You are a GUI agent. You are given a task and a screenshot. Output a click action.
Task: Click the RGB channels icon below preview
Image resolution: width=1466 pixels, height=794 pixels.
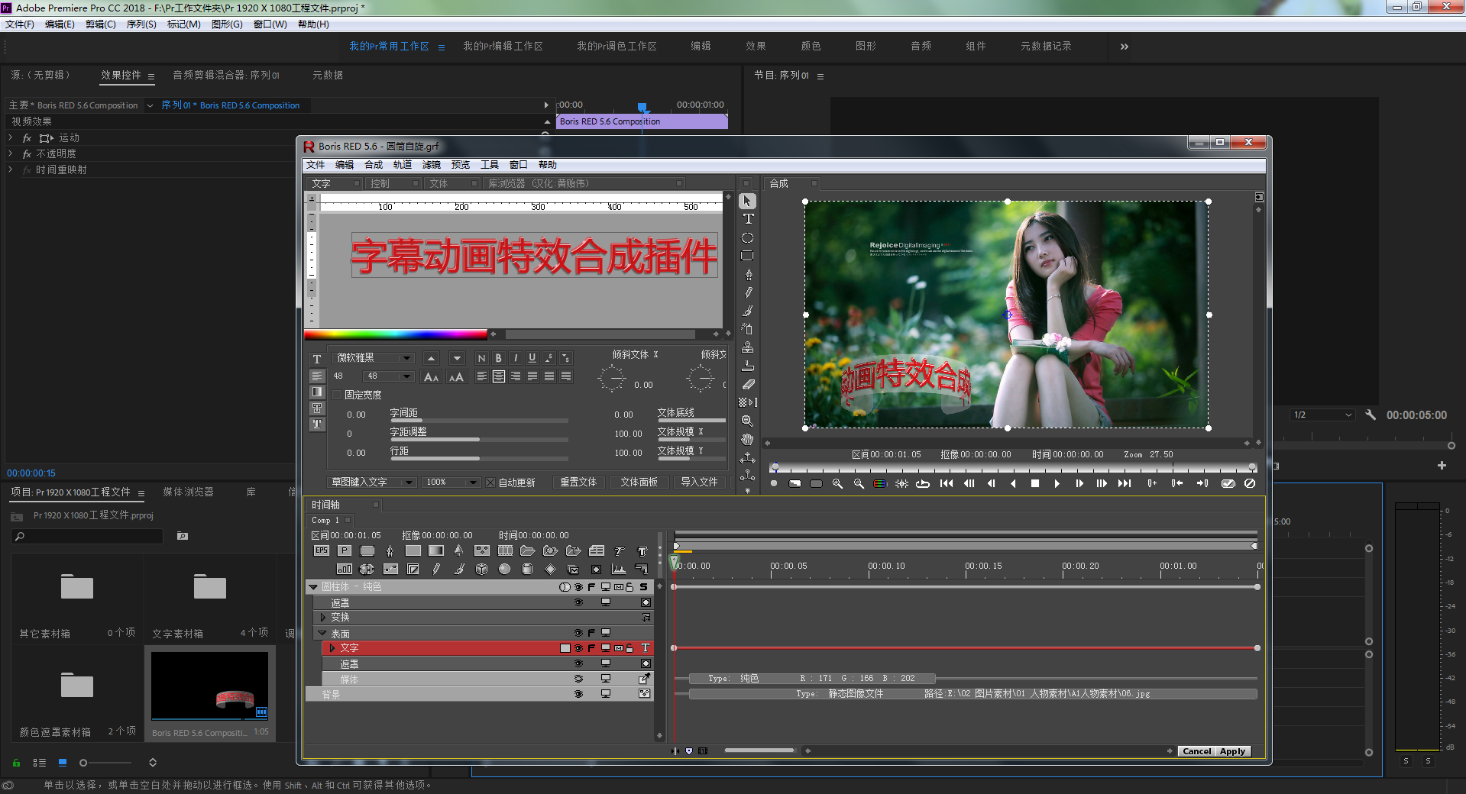[880, 483]
